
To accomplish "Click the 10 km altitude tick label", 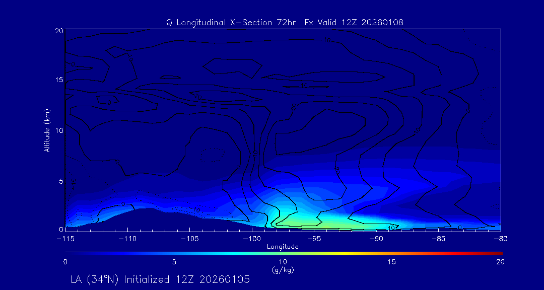I will [x=58, y=130].
